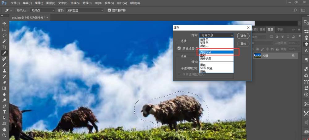Pick the Lasso tool
This screenshot has height=140, width=309.
click(4, 35)
